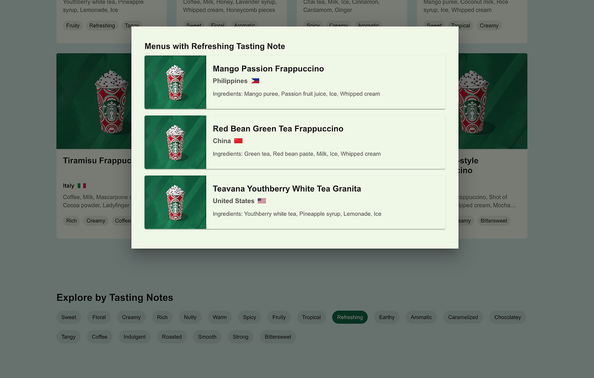This screenshot has height=378, width=594.
Task: Filter by the Floral tasting note
Action: (x=99, y=317)
